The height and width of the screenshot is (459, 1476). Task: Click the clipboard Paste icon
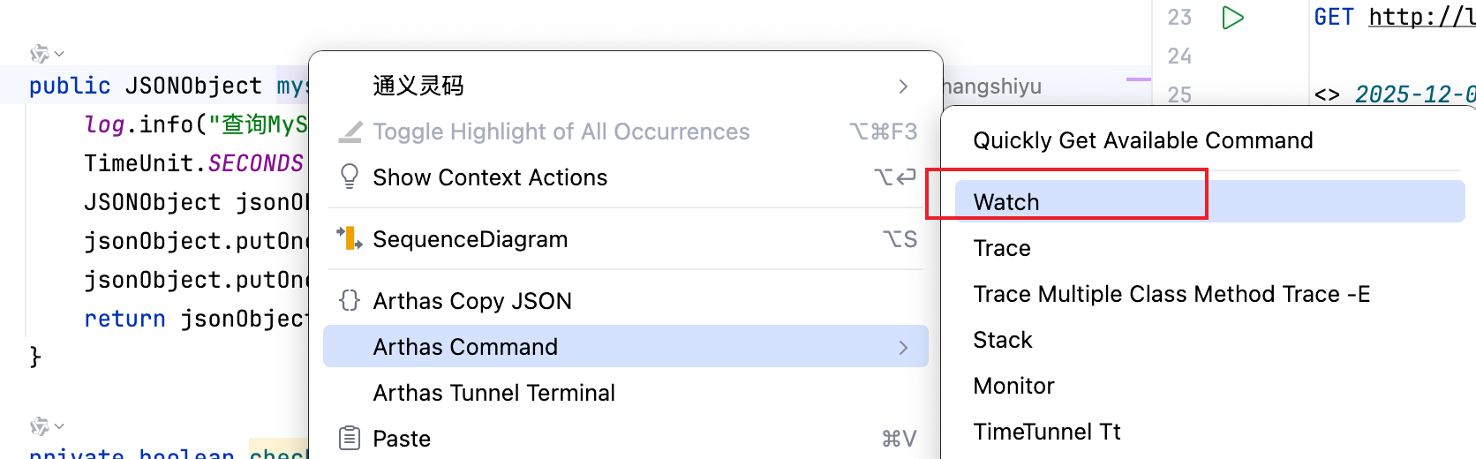[x=350, y=438]
